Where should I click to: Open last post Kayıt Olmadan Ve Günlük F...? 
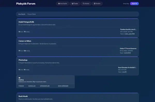pos(127,67)
